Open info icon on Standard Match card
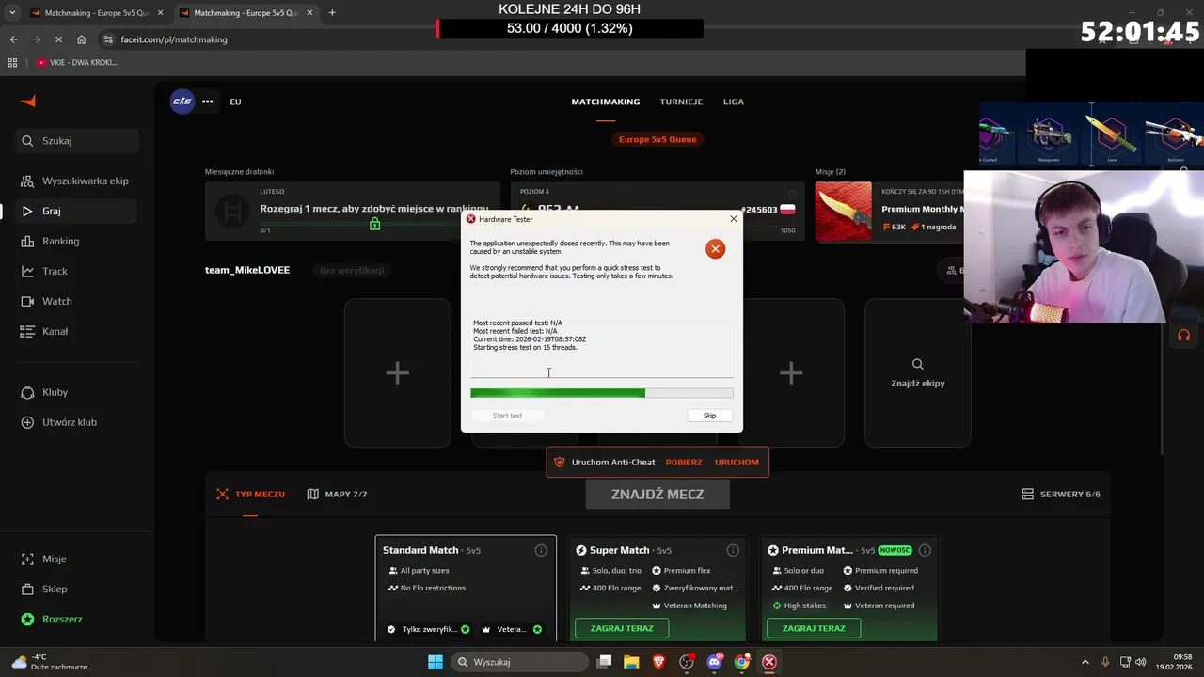The width and height of the screenshot is (1204, 677). point(541,550)
